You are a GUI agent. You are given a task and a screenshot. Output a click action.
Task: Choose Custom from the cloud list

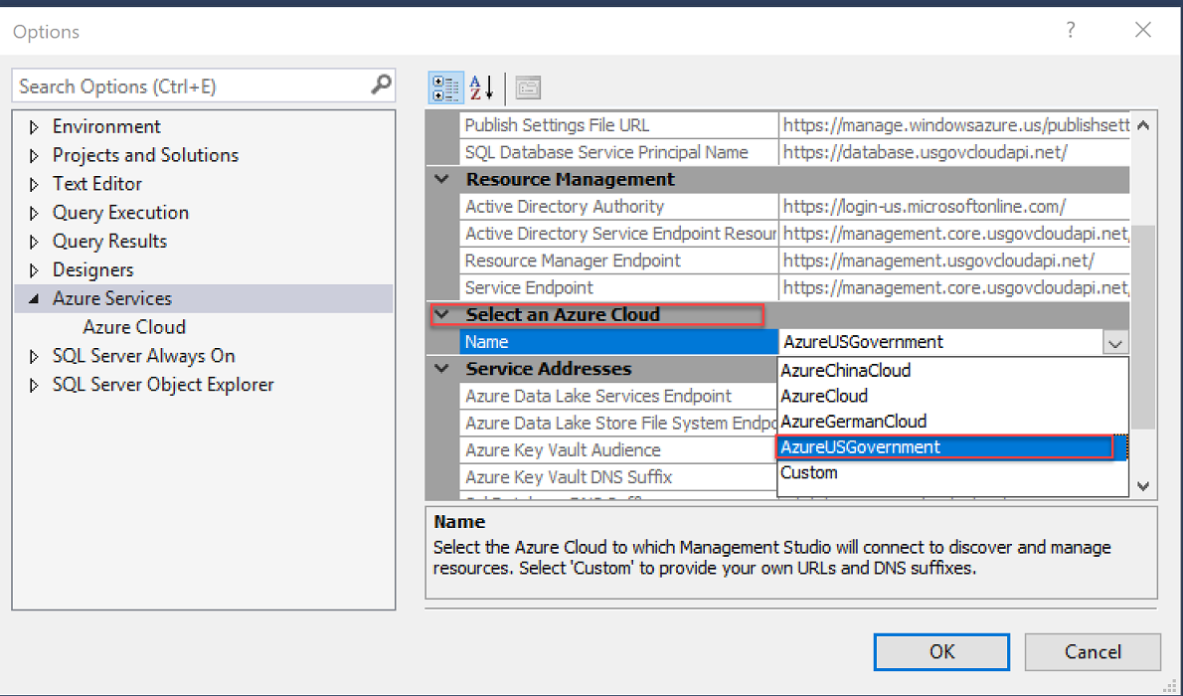click(x=808, y=472)
